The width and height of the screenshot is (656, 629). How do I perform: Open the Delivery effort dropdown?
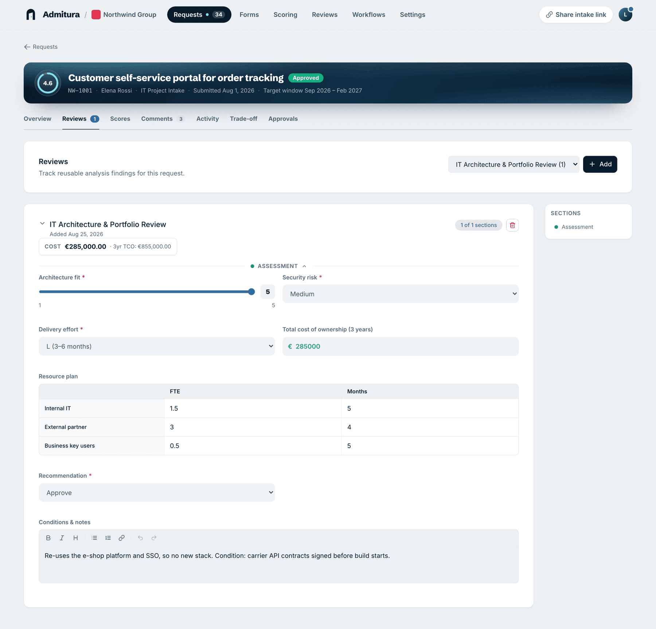(157, 346)
